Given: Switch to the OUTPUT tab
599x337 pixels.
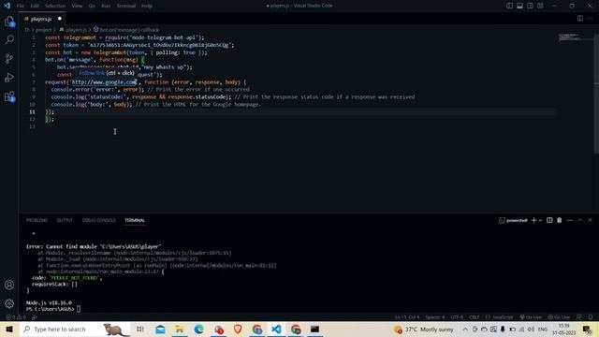Looking at the screenshot, I should (x=65, y=221).
